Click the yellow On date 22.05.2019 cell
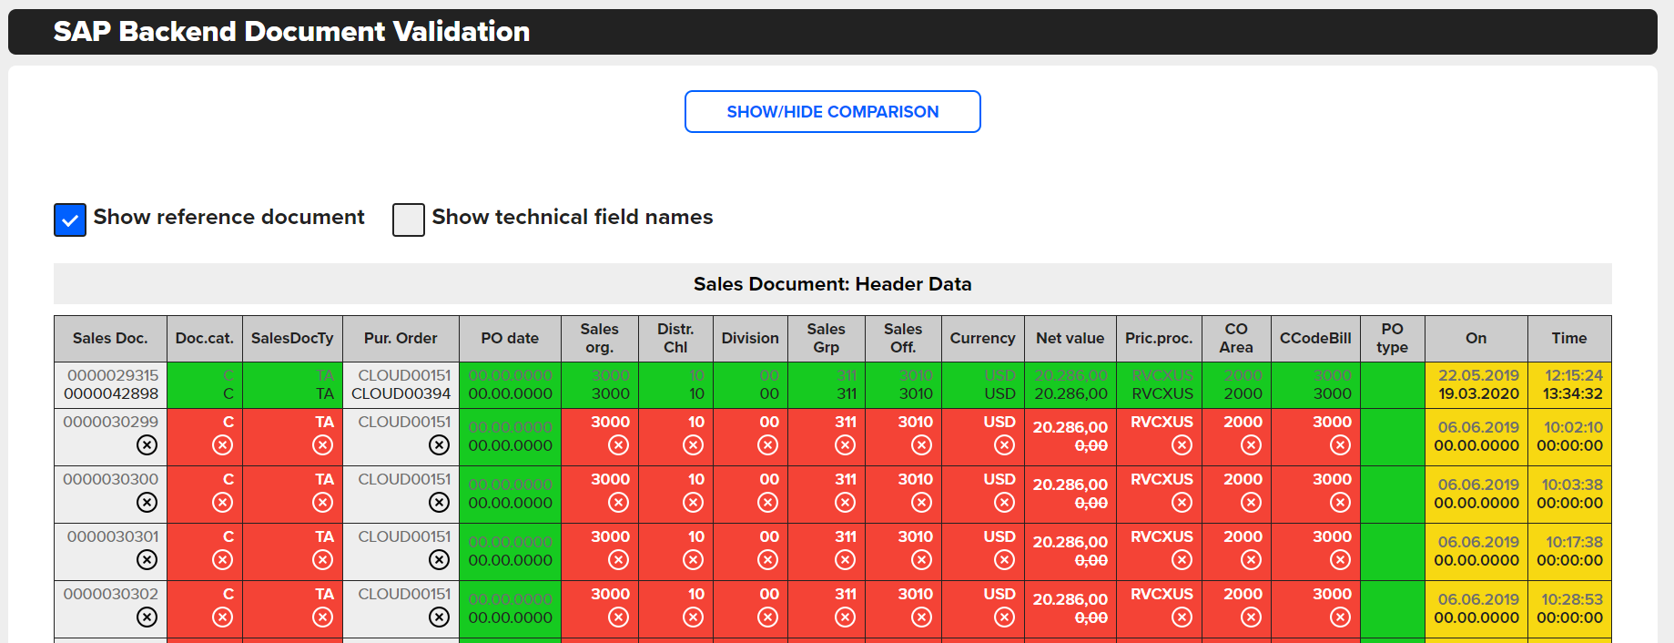The image size is (1674, 643). coord(1477,375)
